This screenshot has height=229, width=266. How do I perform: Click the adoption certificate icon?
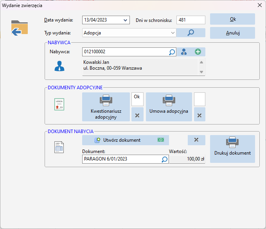59,104
